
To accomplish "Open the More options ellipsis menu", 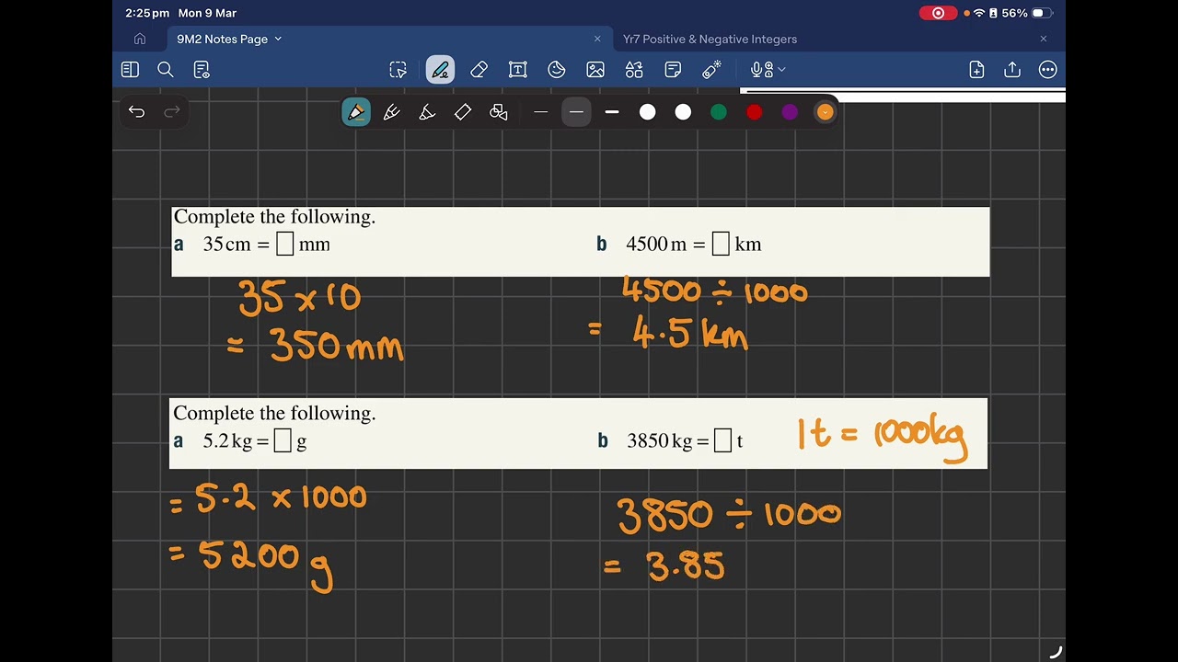I will [x=1047, y=70].
